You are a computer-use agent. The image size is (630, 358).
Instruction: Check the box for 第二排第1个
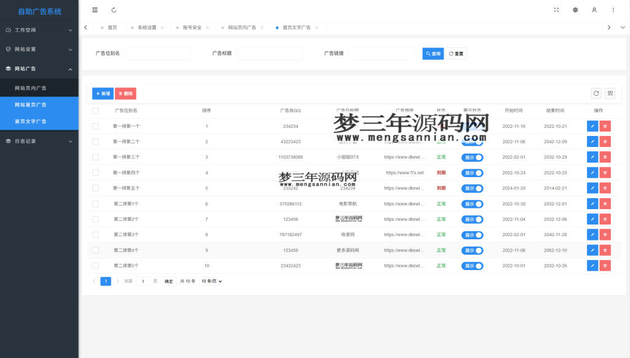95,204
